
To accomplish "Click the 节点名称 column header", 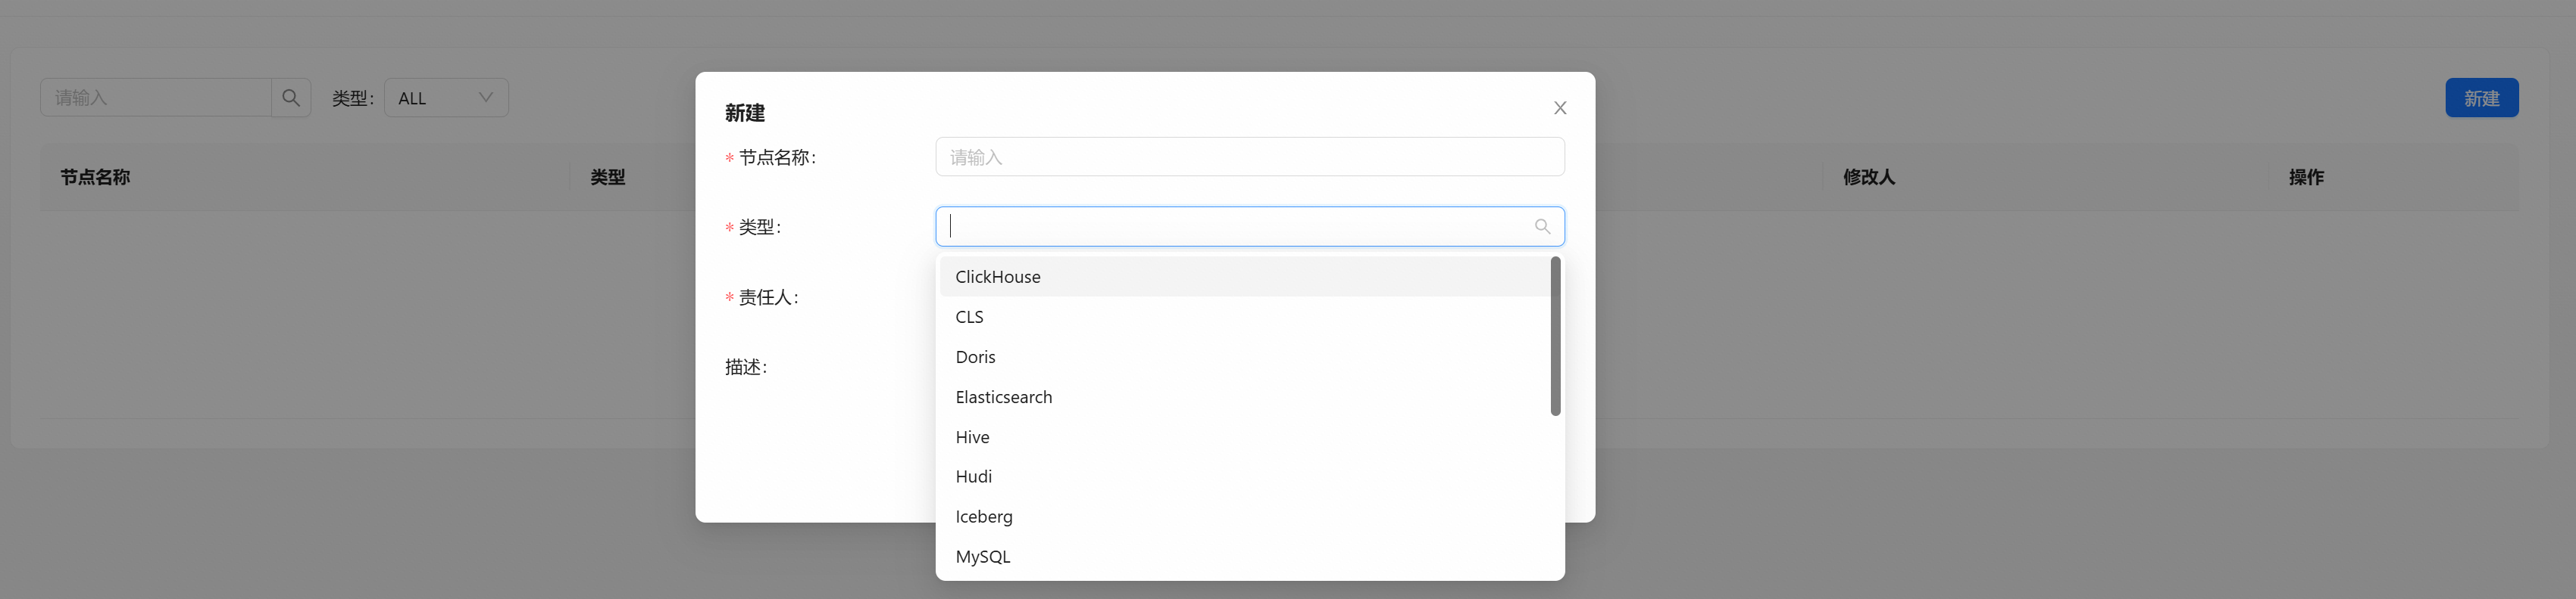I will point(95,177).
